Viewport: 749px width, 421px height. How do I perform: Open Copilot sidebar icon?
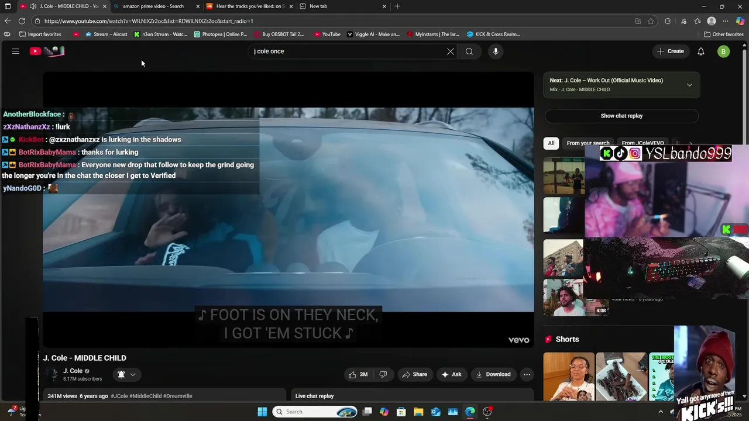click(740, 21)
